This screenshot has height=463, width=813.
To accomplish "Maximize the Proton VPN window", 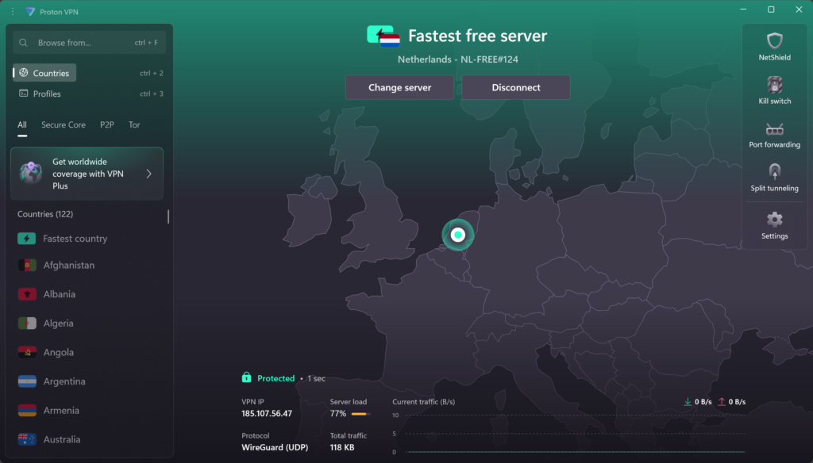I will coord(771,10).
